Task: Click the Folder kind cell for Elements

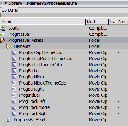Action: [95, 46]
